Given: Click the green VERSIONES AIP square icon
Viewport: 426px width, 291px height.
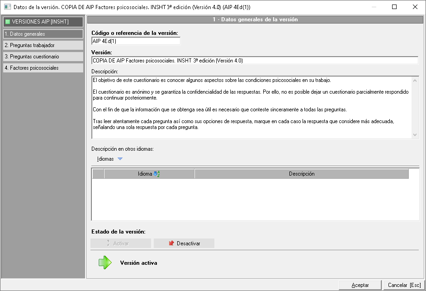Looking at the screenshot, I should pyautogui.click(x=8, y=22).
